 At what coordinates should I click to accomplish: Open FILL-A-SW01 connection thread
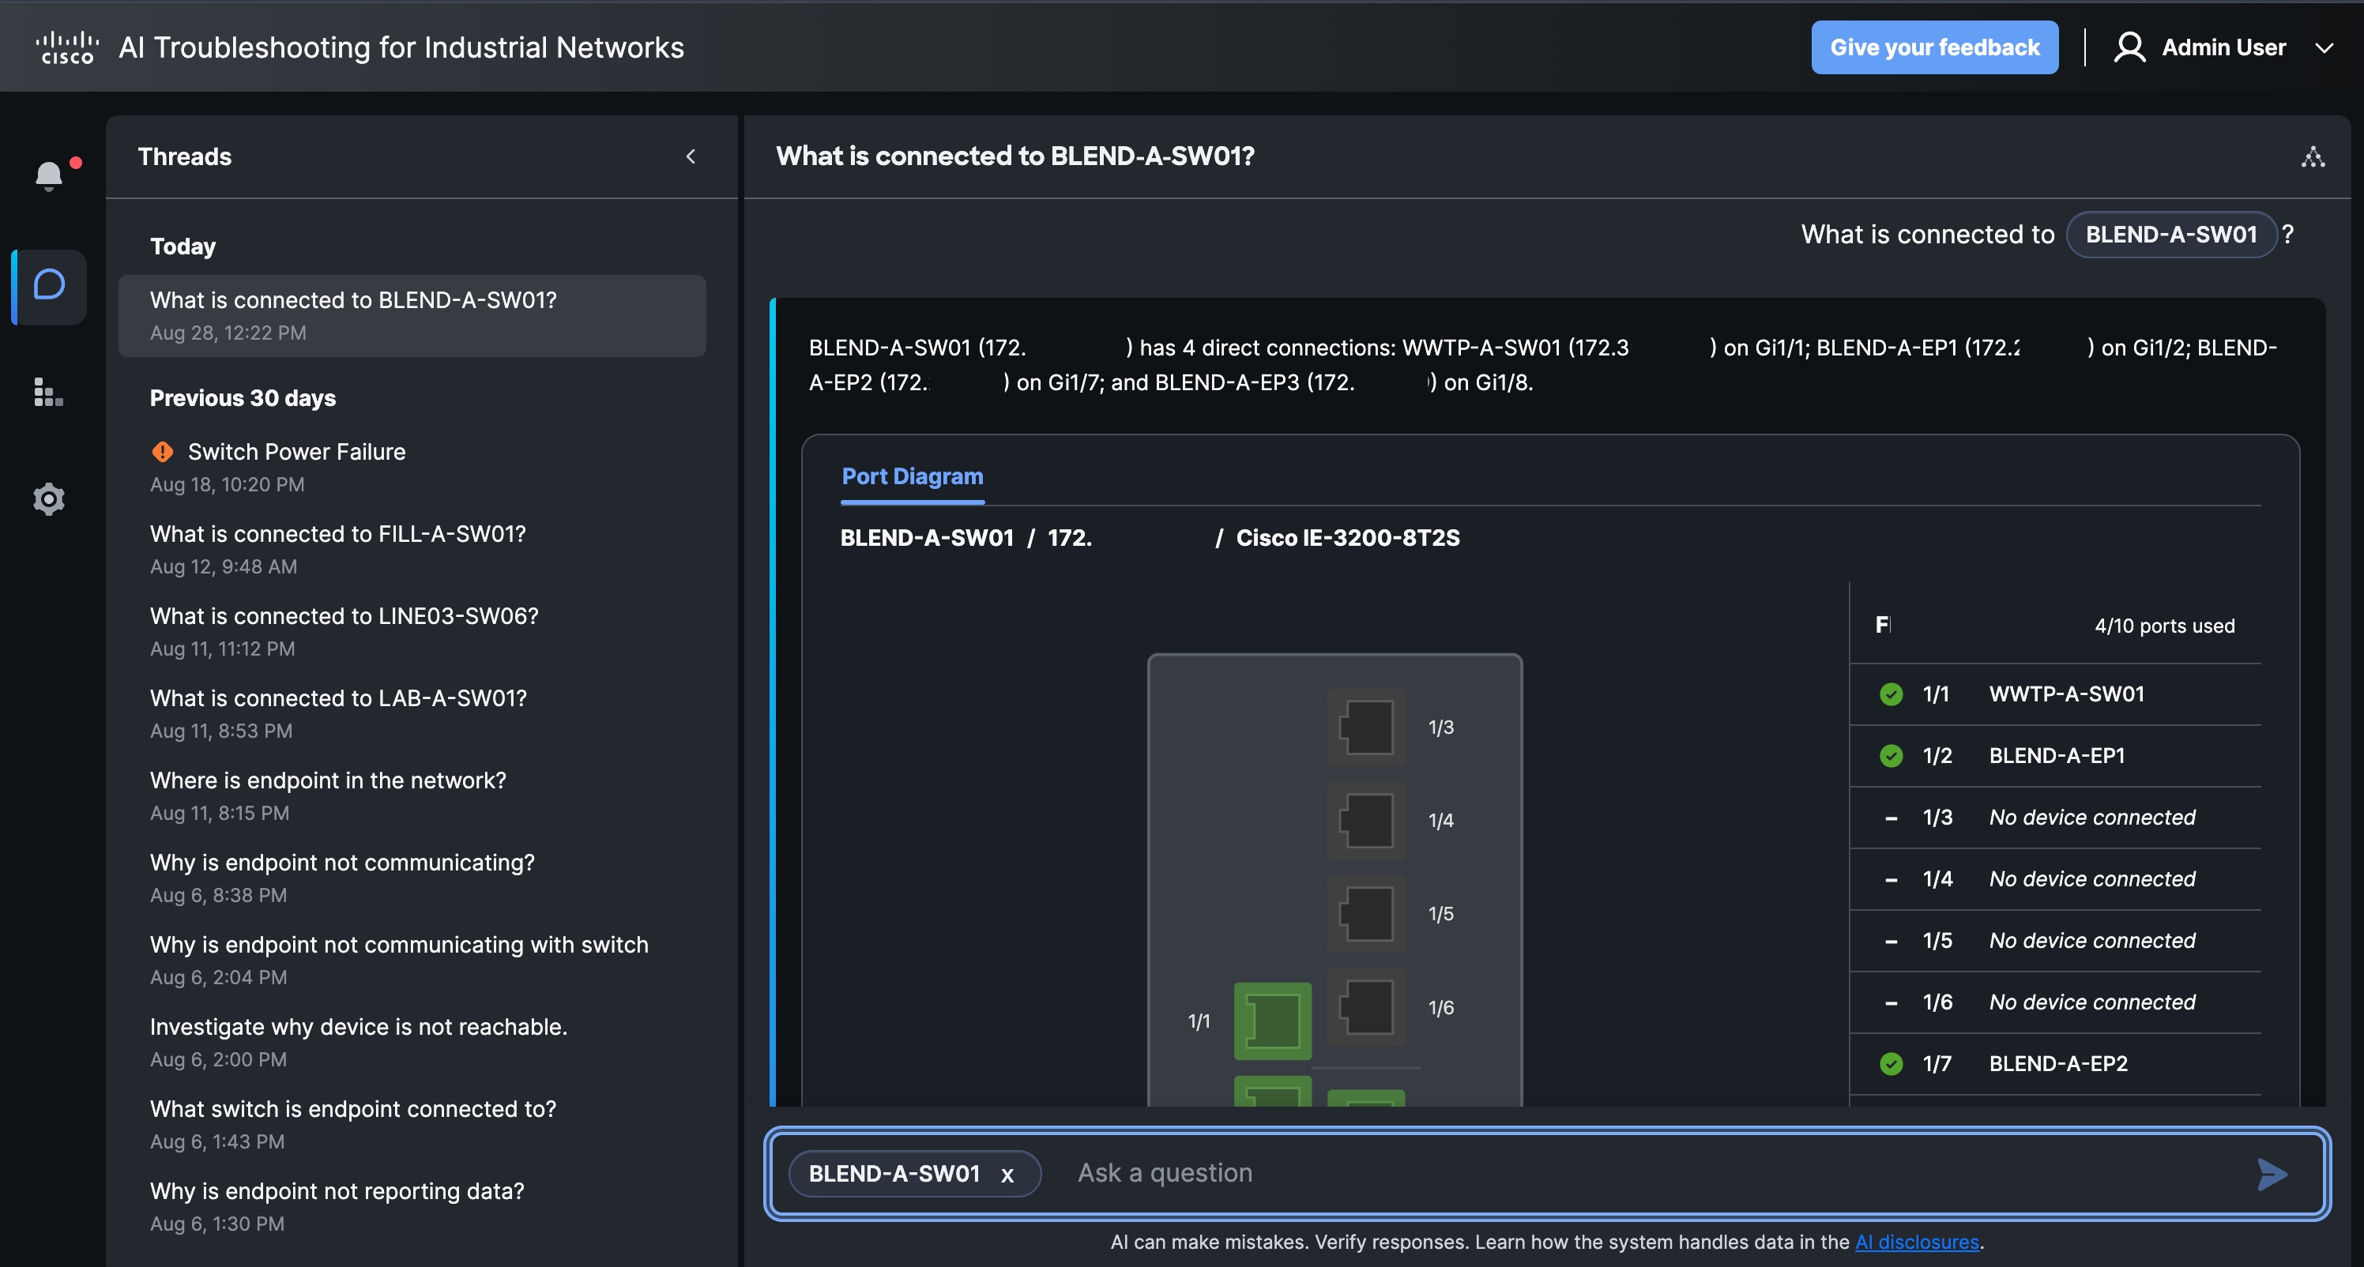pyautogui.click(x=412, y=550)
